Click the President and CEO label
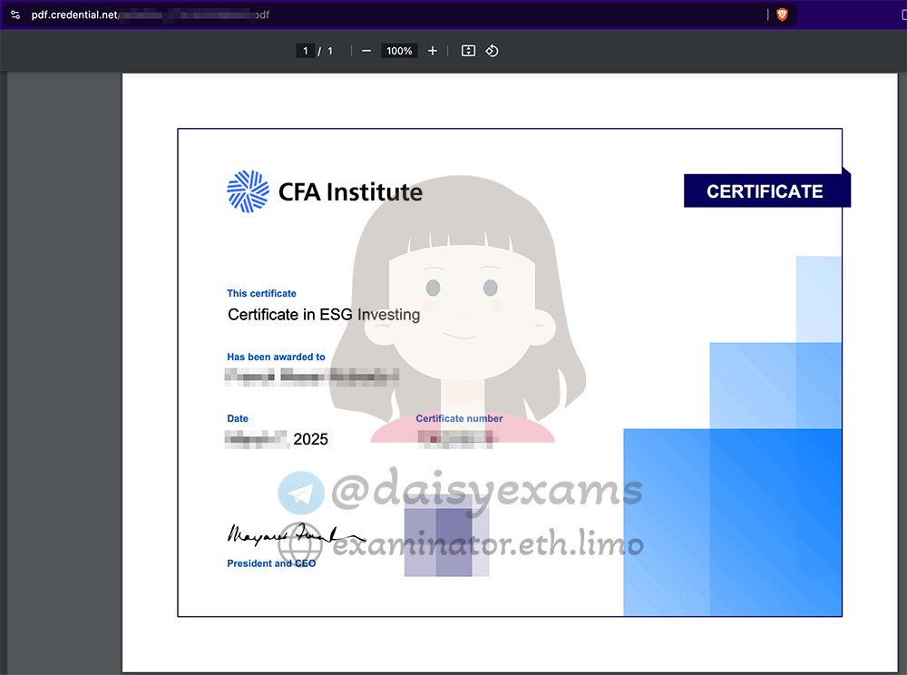The width and height of the screenshot is (907, 675). [271, 563]
